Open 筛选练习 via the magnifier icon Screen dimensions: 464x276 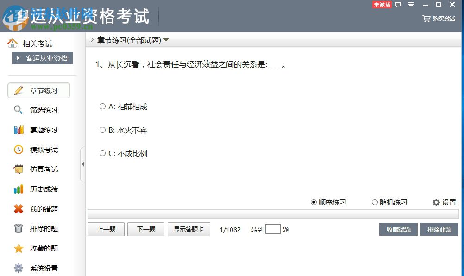point(18,110)
